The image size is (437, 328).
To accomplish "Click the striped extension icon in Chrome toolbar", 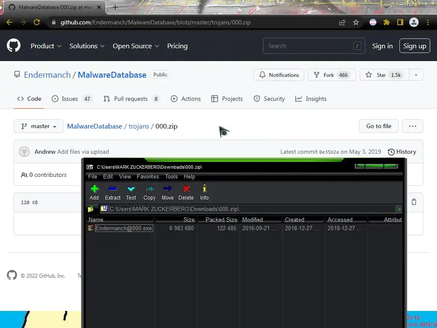I will pos(373,22).
